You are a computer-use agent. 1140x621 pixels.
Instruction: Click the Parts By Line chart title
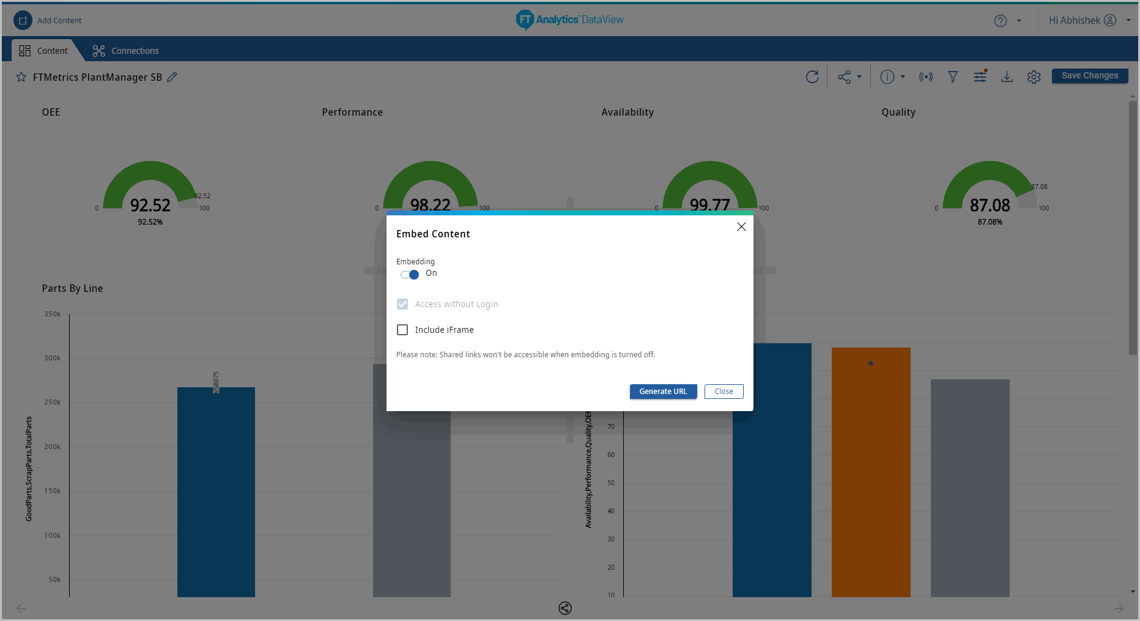click(x=72, y=288)
